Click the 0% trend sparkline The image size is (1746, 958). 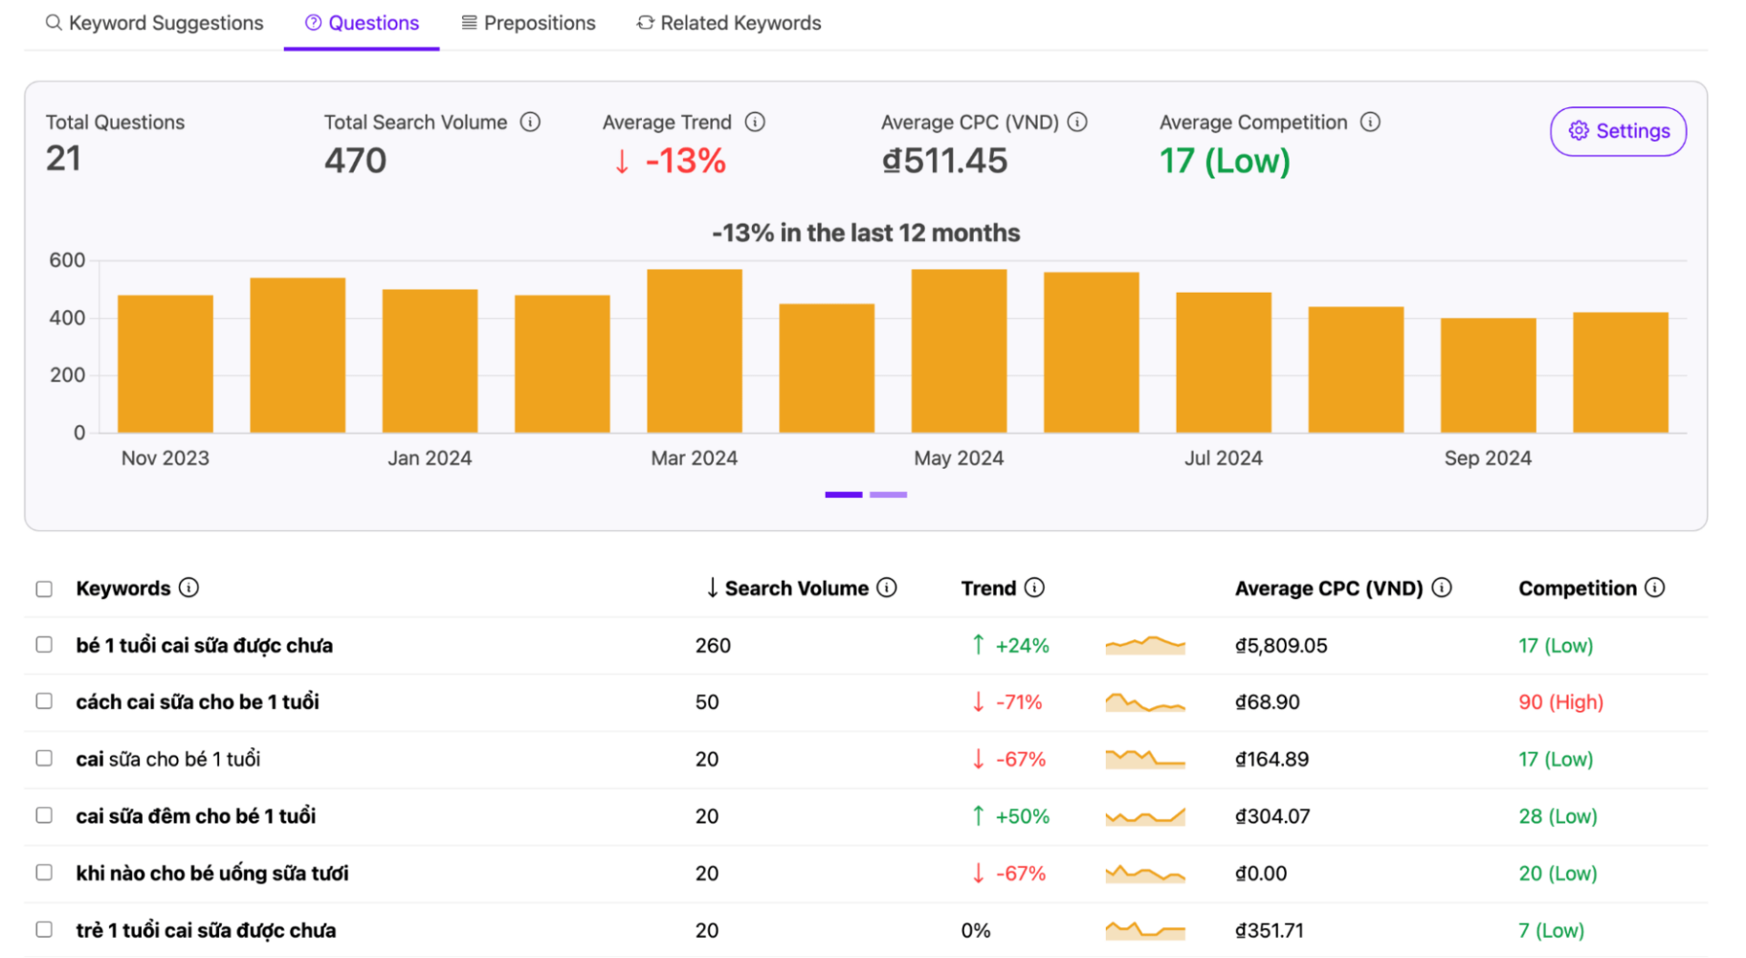[1145, 930]
